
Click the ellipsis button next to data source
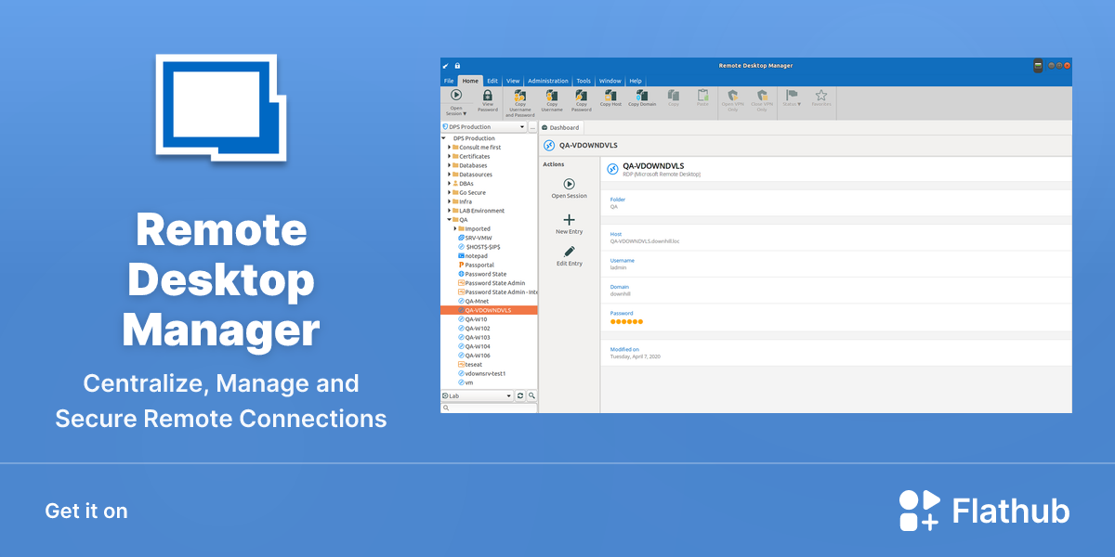coord(532,127)
